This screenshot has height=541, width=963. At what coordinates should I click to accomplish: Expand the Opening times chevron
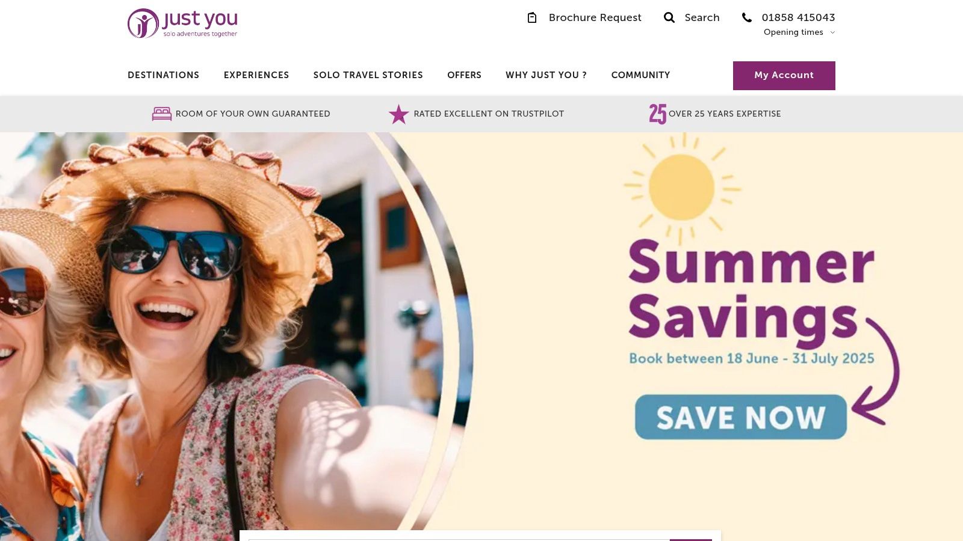coord(832,32)
